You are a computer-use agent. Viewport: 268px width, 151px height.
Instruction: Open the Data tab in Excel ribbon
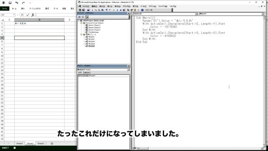56,8
